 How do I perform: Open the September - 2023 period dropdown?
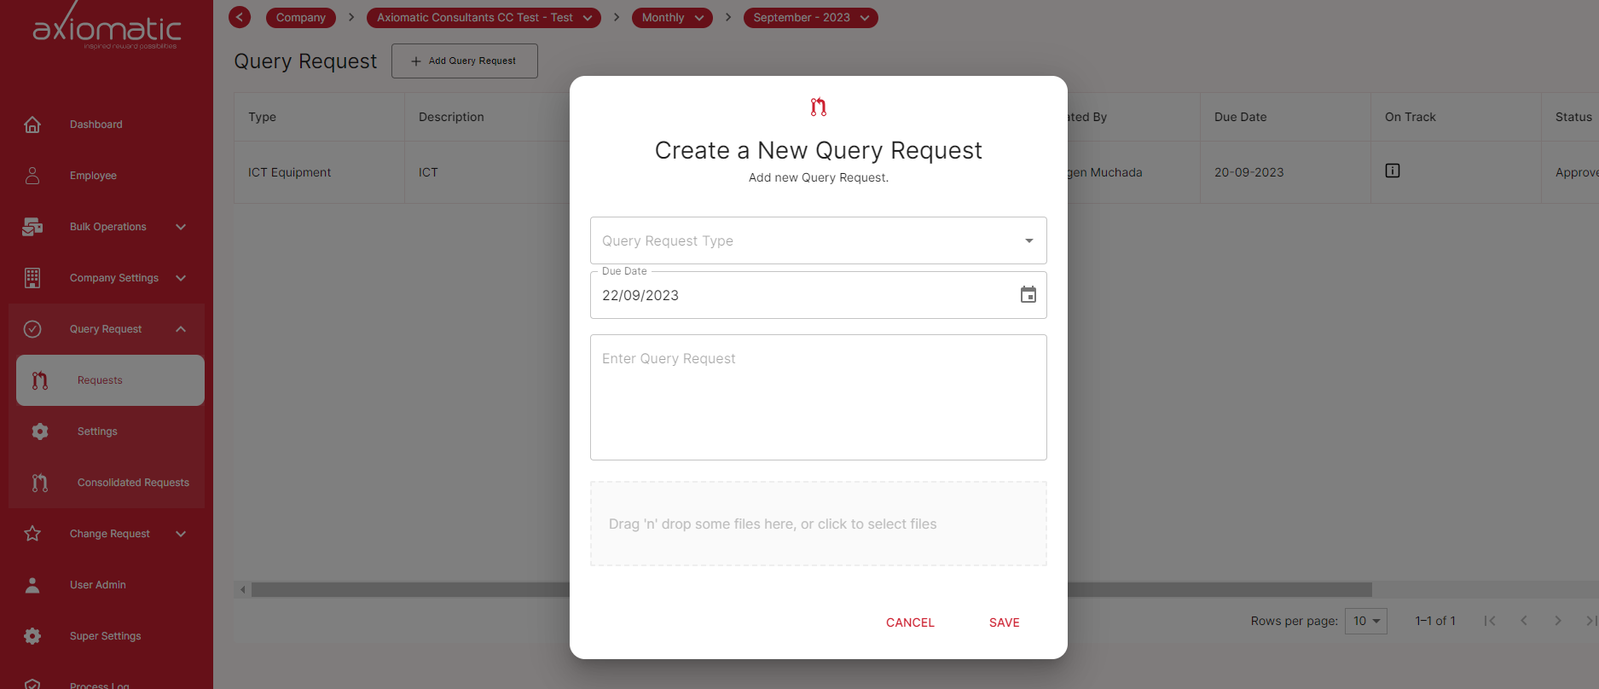tap(811, 17)
